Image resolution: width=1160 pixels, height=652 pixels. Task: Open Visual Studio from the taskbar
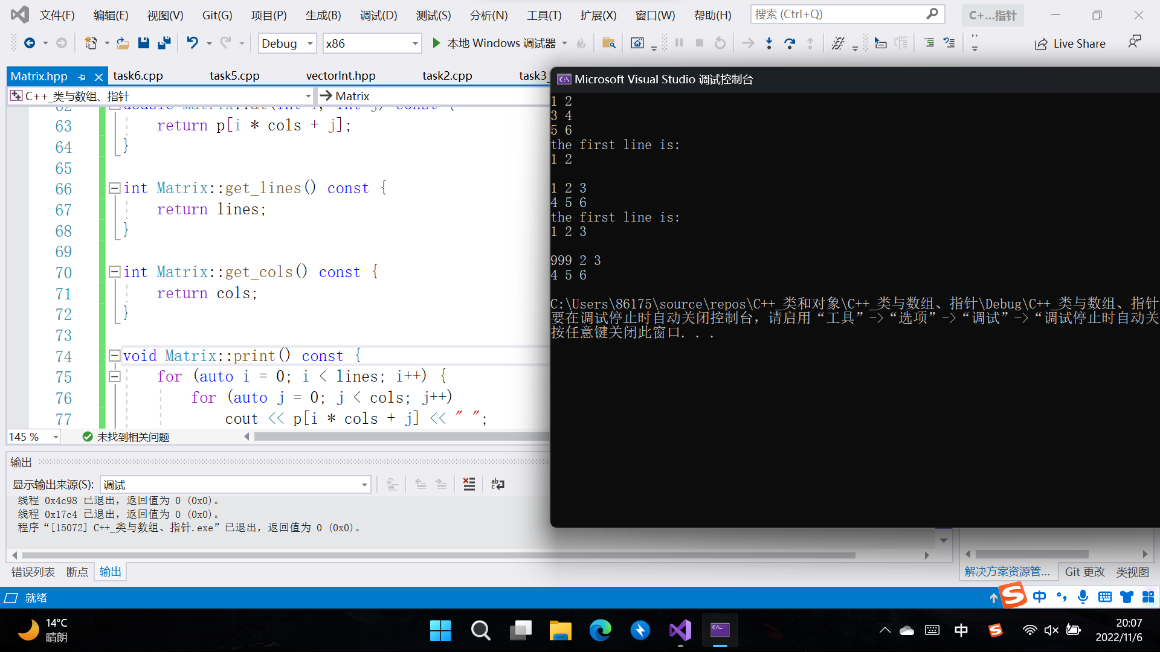click(680, 630)
